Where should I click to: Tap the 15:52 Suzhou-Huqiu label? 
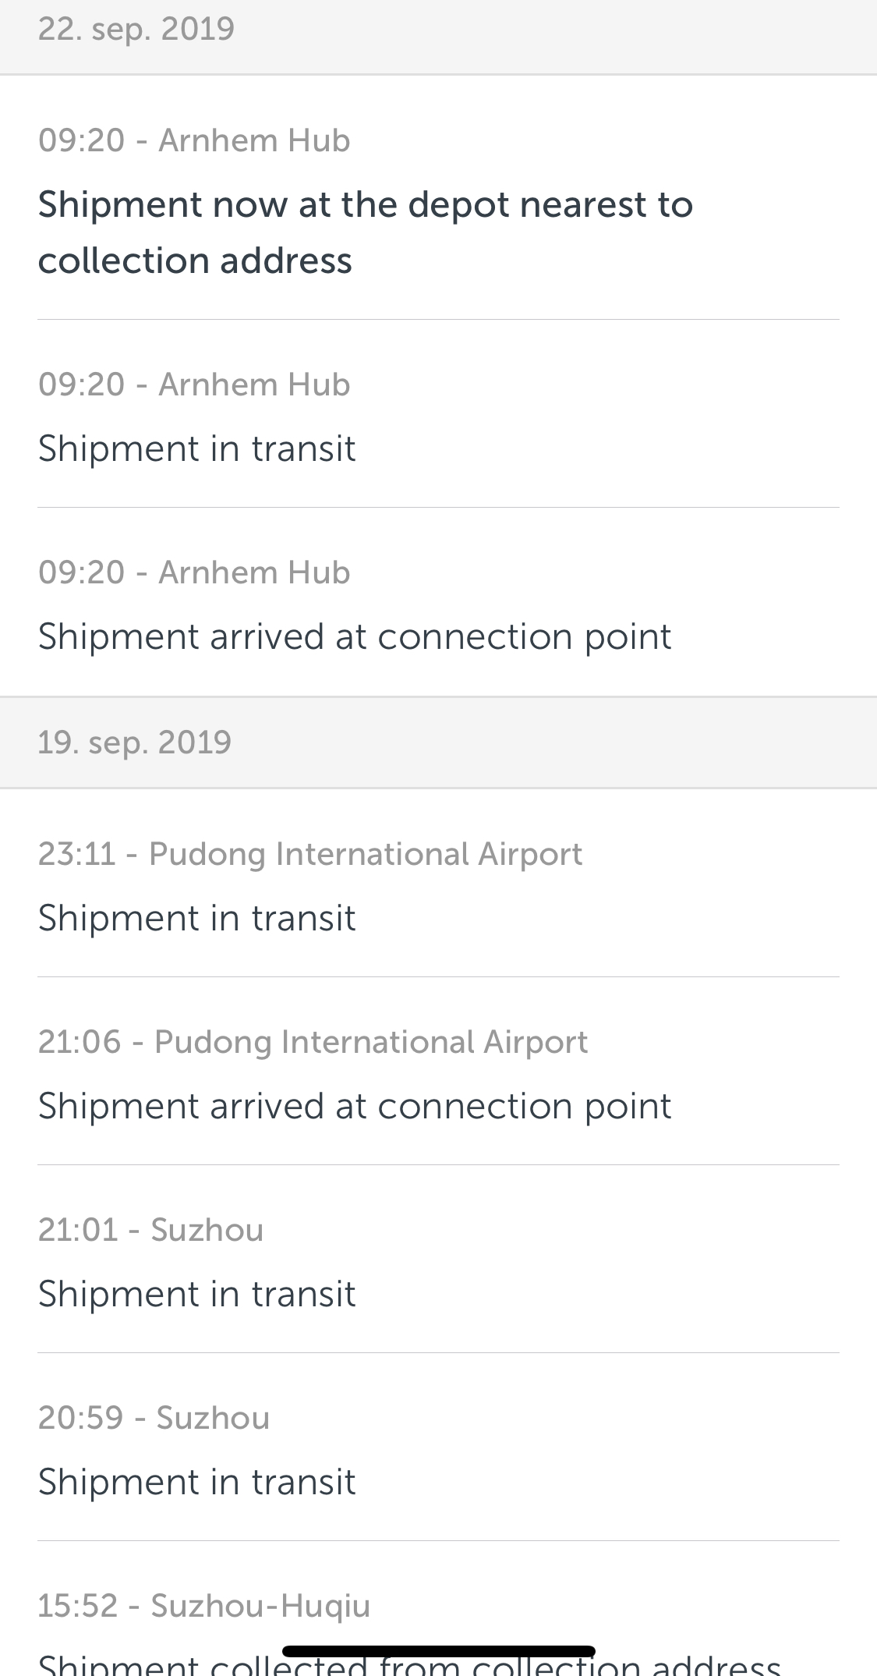(203, 1606)
